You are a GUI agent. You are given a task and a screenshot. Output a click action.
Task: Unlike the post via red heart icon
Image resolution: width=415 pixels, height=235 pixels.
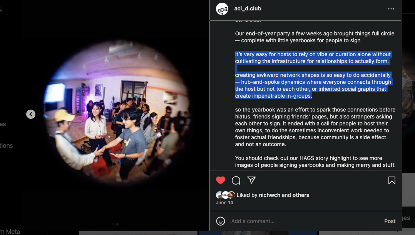(221, 180)
